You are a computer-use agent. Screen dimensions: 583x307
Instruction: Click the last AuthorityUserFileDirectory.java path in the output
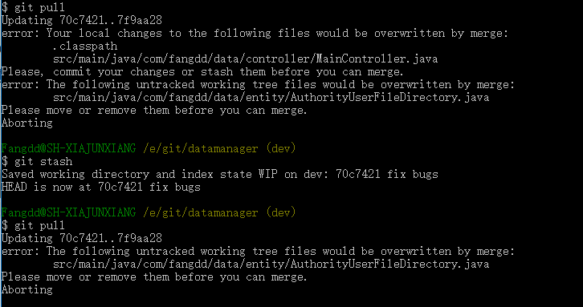click(x=271, y=264)
